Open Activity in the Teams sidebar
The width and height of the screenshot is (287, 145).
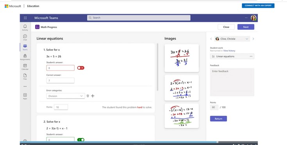[x=25, y=28]
